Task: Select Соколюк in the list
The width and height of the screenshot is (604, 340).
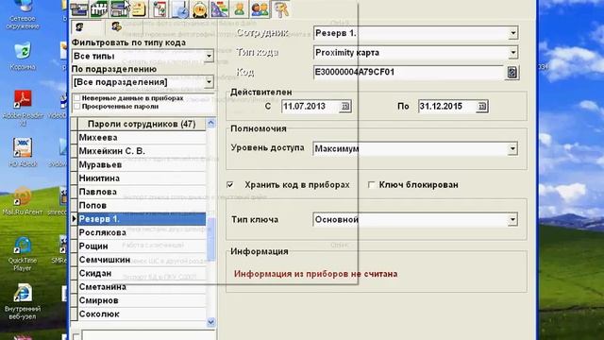Action: tap(142, 314)
